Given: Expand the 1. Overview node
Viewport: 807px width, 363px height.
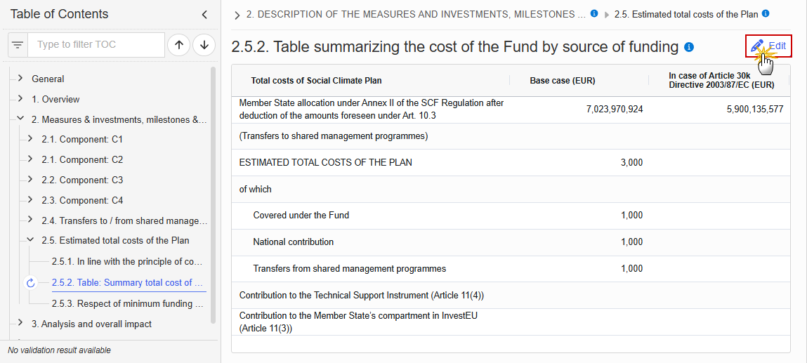Looking at the screenshot, I should (x=20, y=99).
